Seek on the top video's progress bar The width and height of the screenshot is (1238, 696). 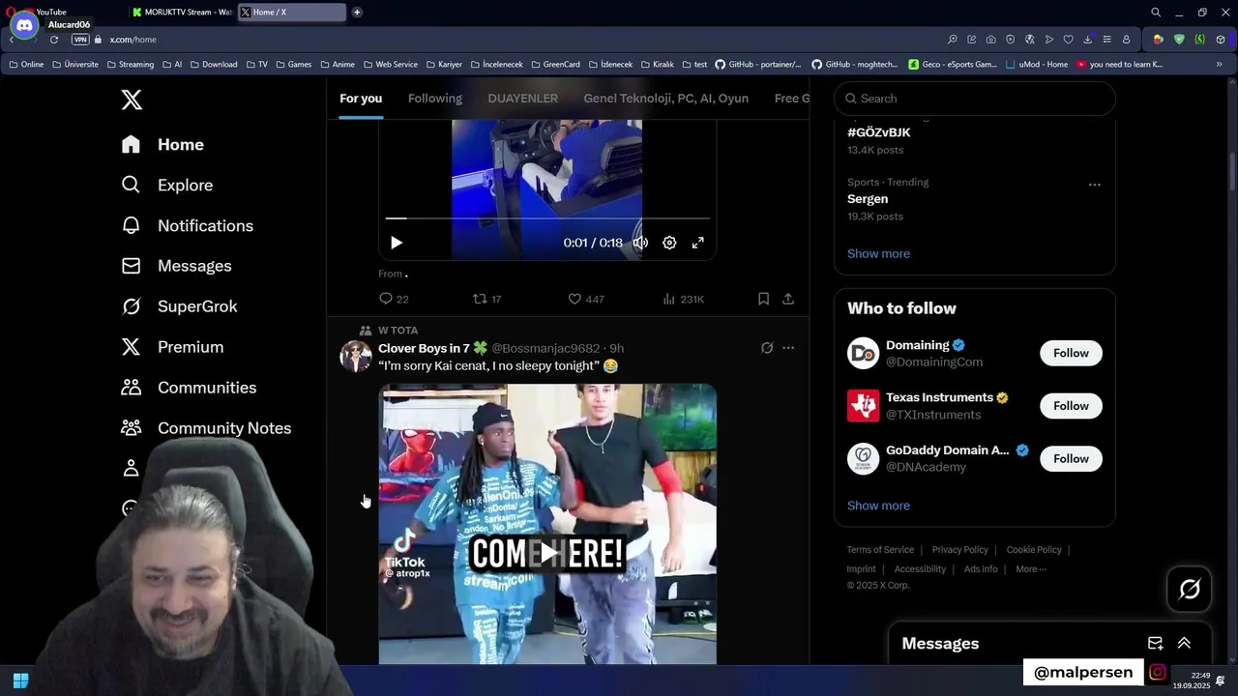[x=547, y=218]
